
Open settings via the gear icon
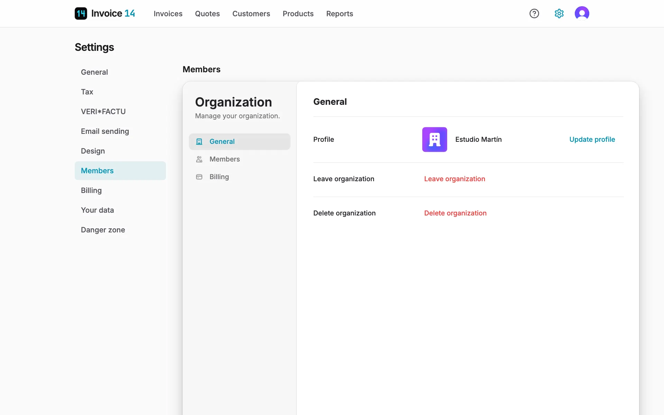point(559,13)
